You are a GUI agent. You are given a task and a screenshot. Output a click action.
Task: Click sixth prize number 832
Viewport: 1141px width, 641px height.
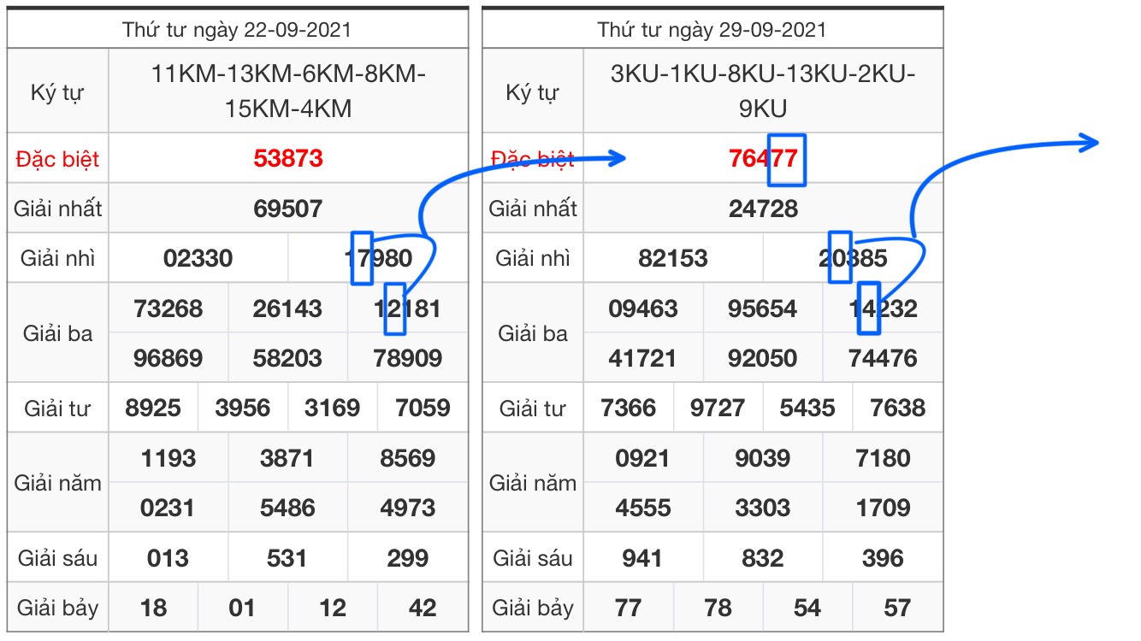[x=762, y=559]
